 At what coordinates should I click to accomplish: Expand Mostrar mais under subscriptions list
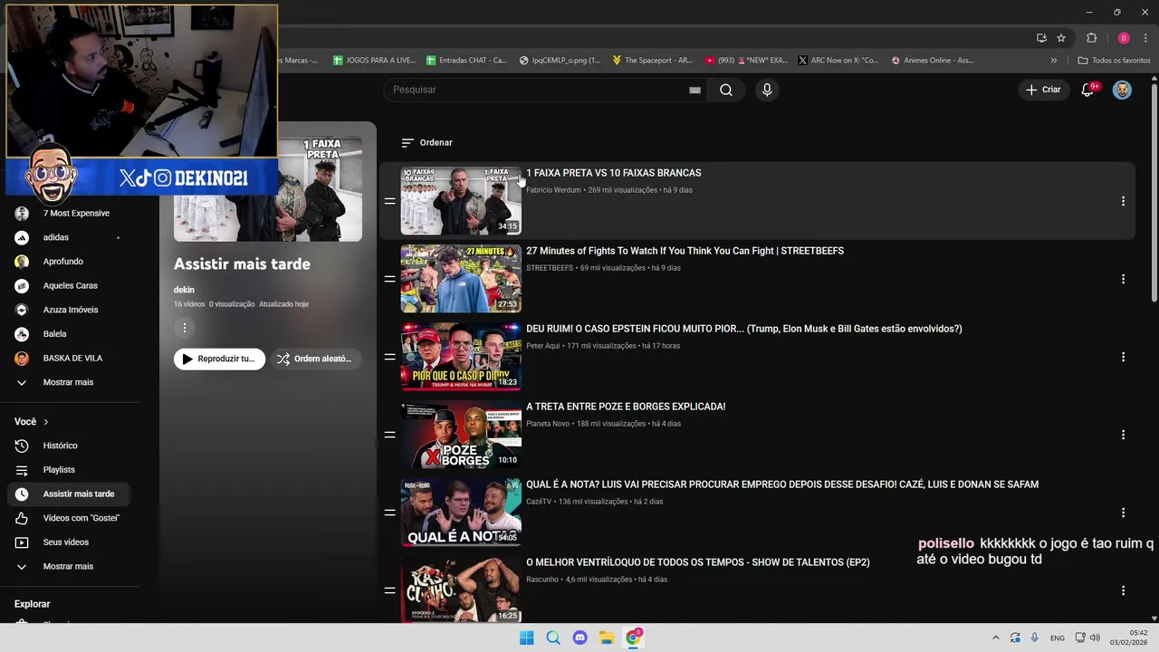(70, 382)
